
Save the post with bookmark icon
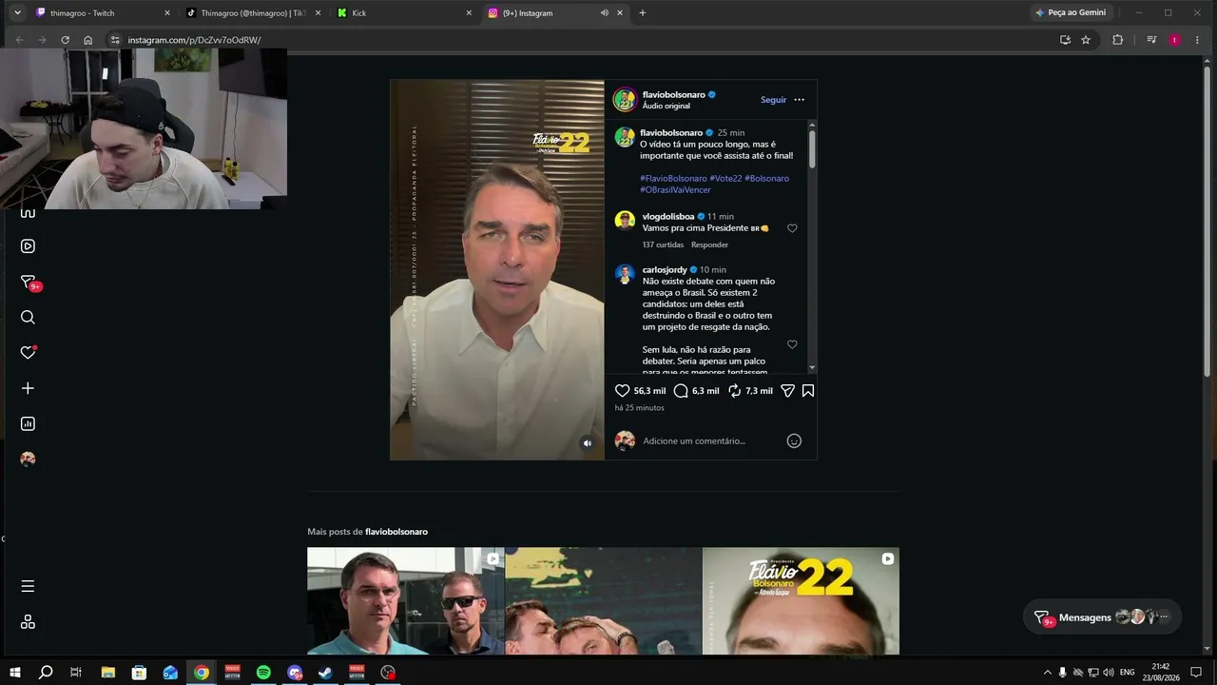pos(808,391)
